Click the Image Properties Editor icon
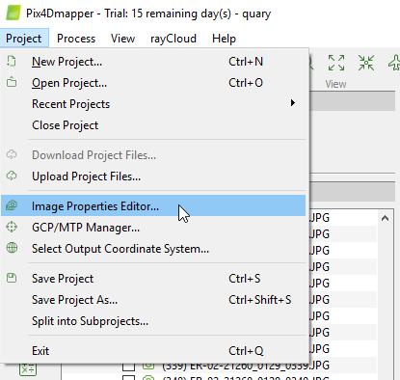 coord(12,205)
